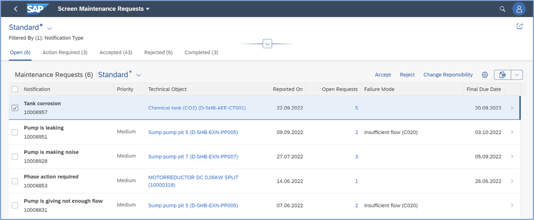Uncheck the Tank corrosion notification row
Viewport: 534px width, 220px height.
tap(15, 108)
